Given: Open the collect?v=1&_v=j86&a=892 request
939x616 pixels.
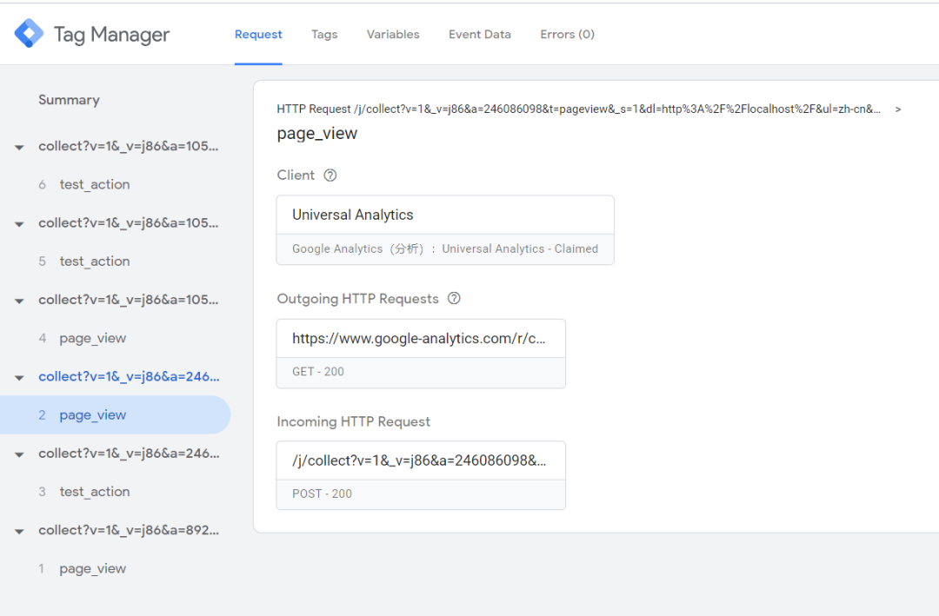Looking at the screenshot, I should click(x=129, y=530).
